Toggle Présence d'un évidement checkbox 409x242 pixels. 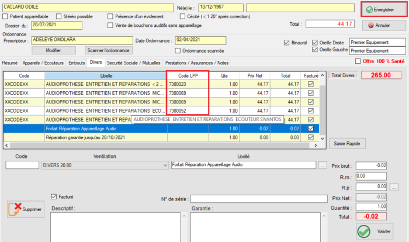coord(110,16)
